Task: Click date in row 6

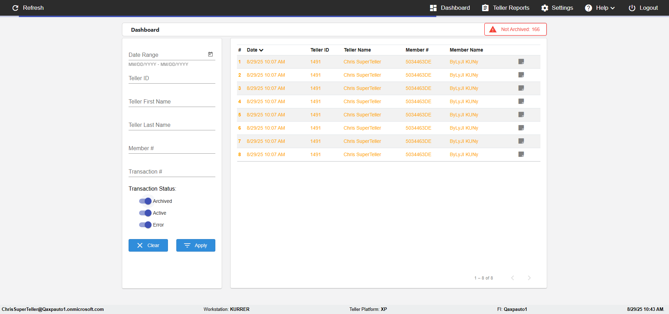Action: pyautogui.click(x=266, y=128)
